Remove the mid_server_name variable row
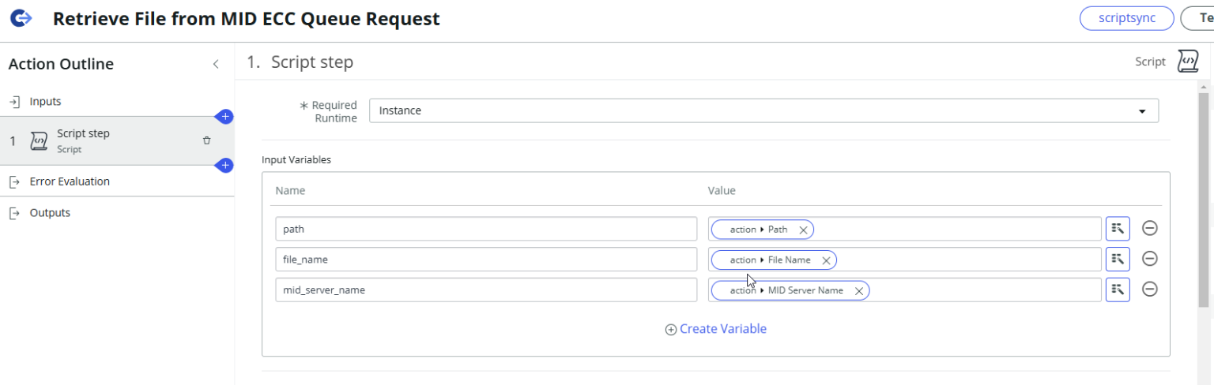The width and height of the screenshot is (1214, 385). coord(1151,290)
